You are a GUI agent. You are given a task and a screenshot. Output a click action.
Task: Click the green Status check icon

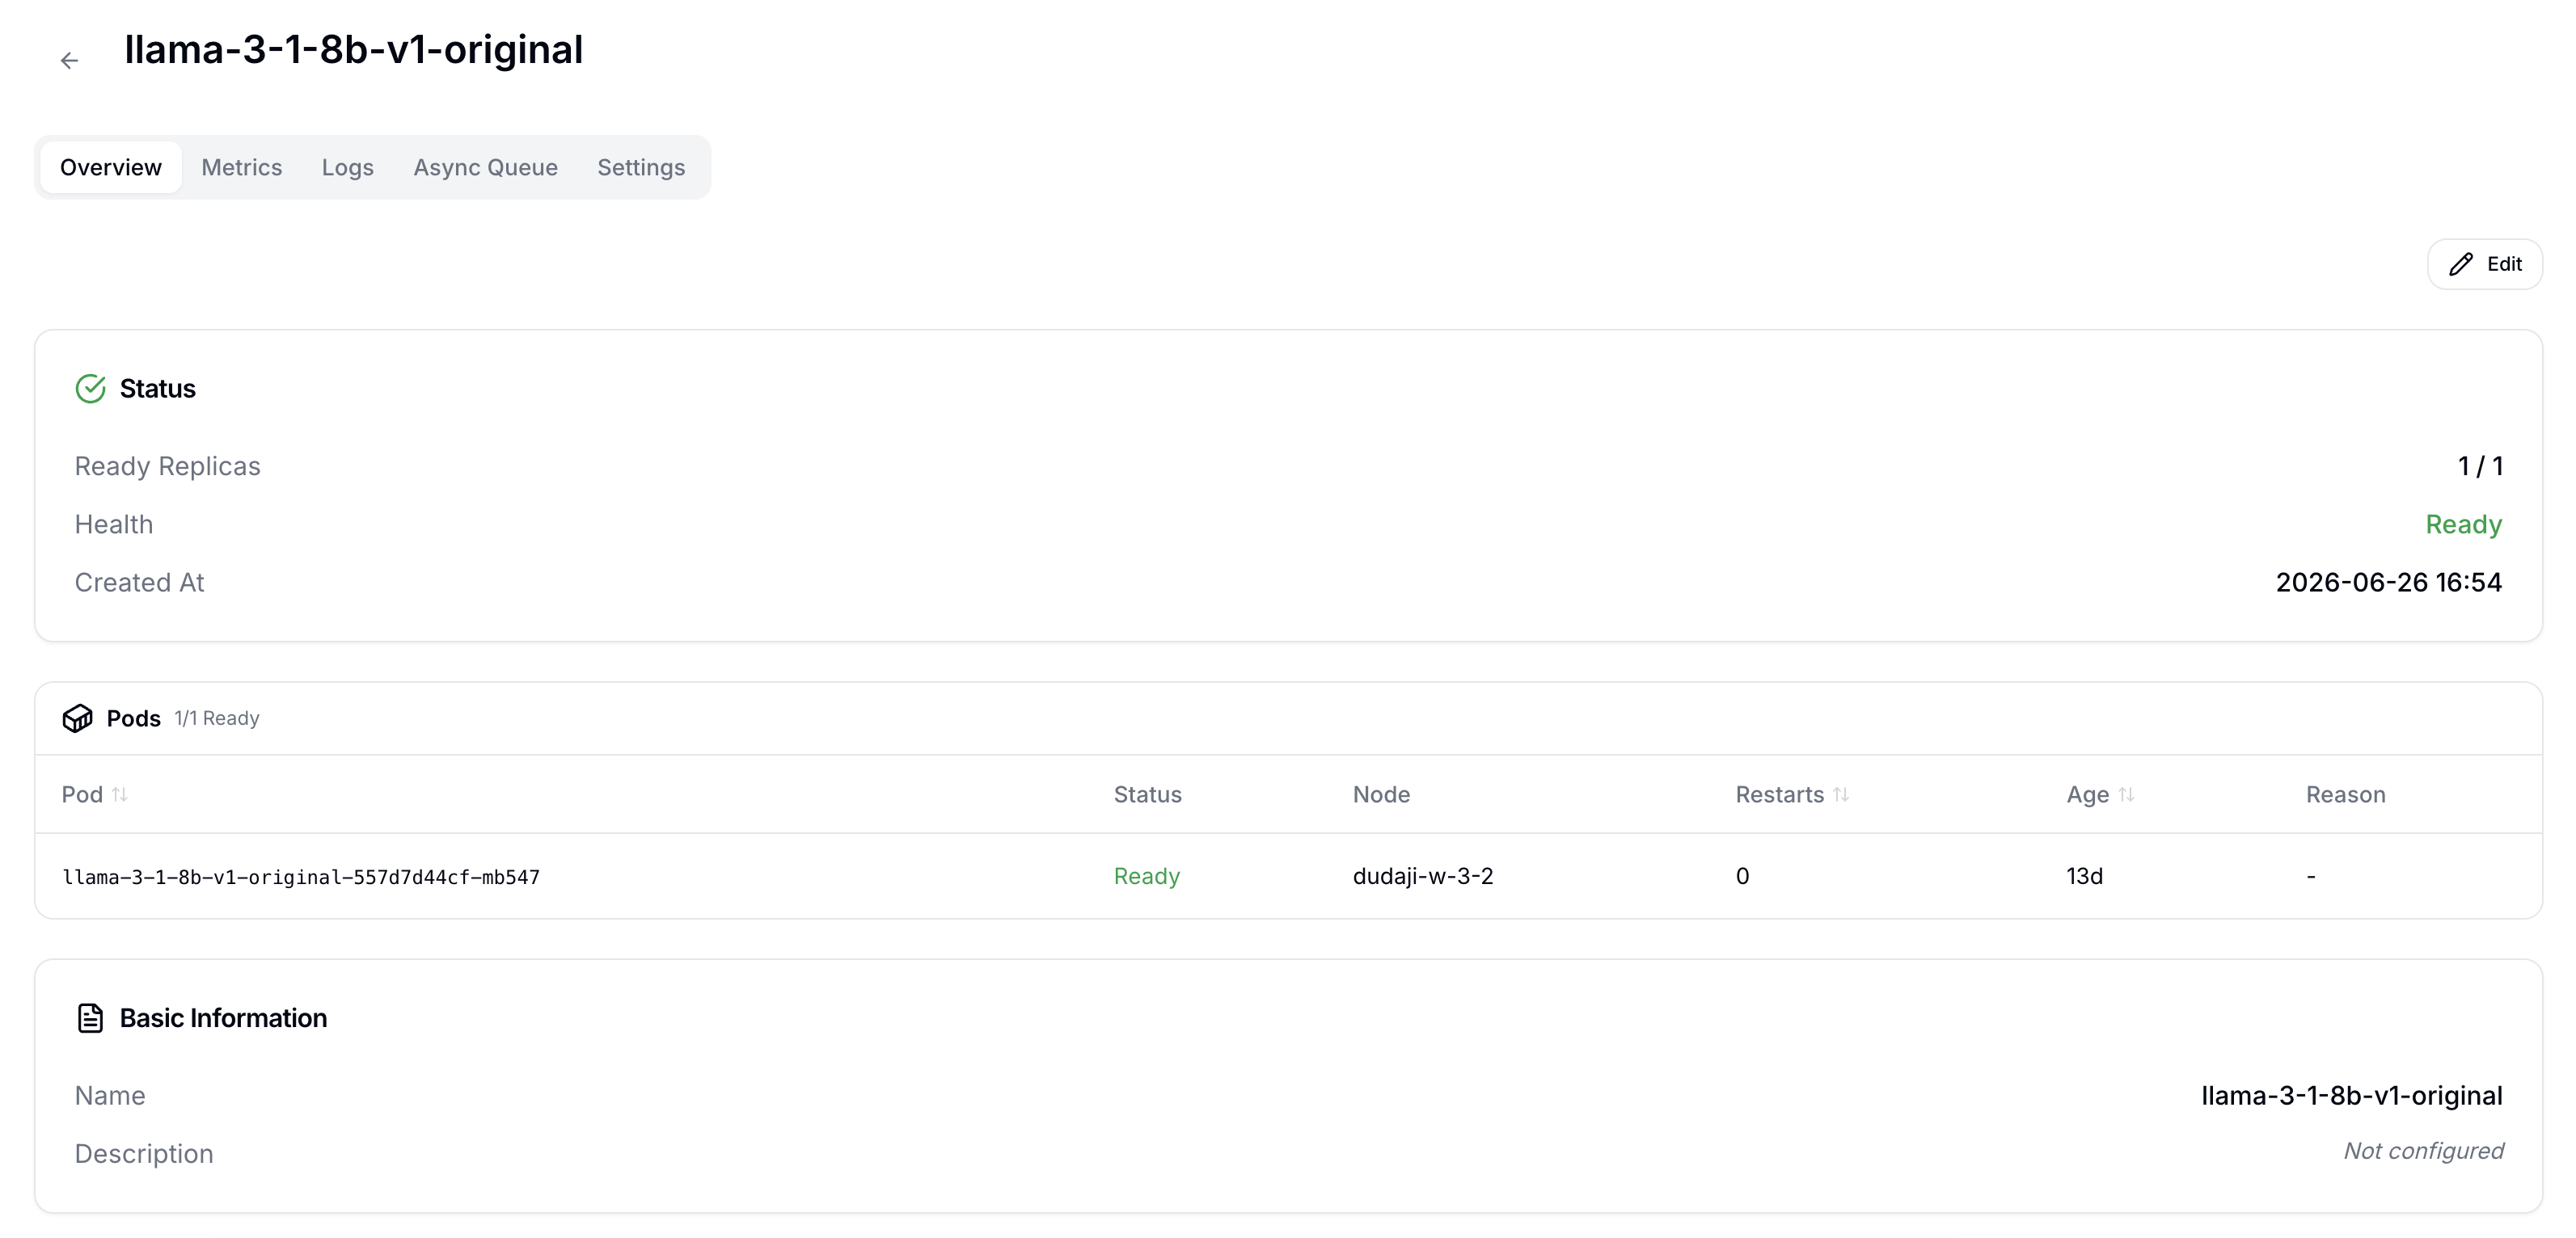click(90, 389)
